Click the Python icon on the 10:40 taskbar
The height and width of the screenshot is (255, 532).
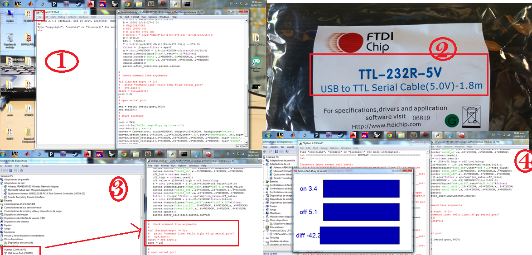pyautogui.click(x=171, y=154)
